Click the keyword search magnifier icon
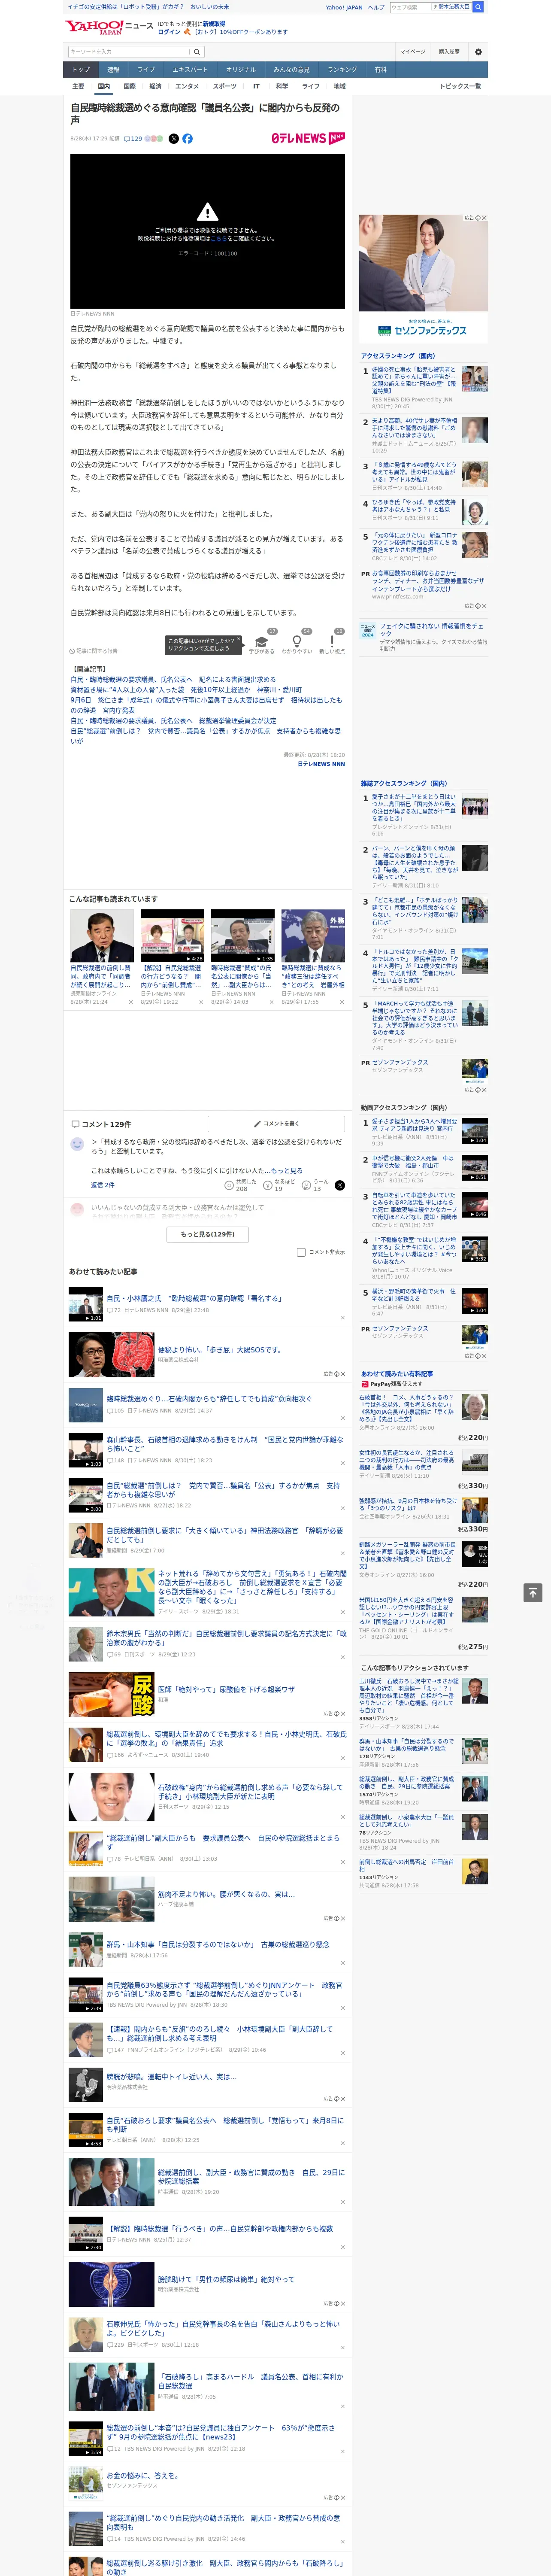Image resolution: width=551 pixels, height=2576 pixels. tap(197, 52)
